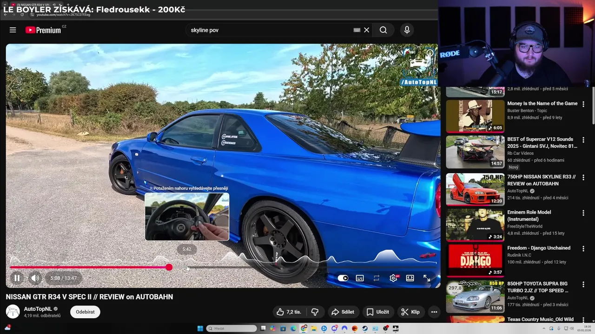This screenshot has width=595, height=334.
Task: Click the taskbar Hledat search box
Action: point(231,328)
